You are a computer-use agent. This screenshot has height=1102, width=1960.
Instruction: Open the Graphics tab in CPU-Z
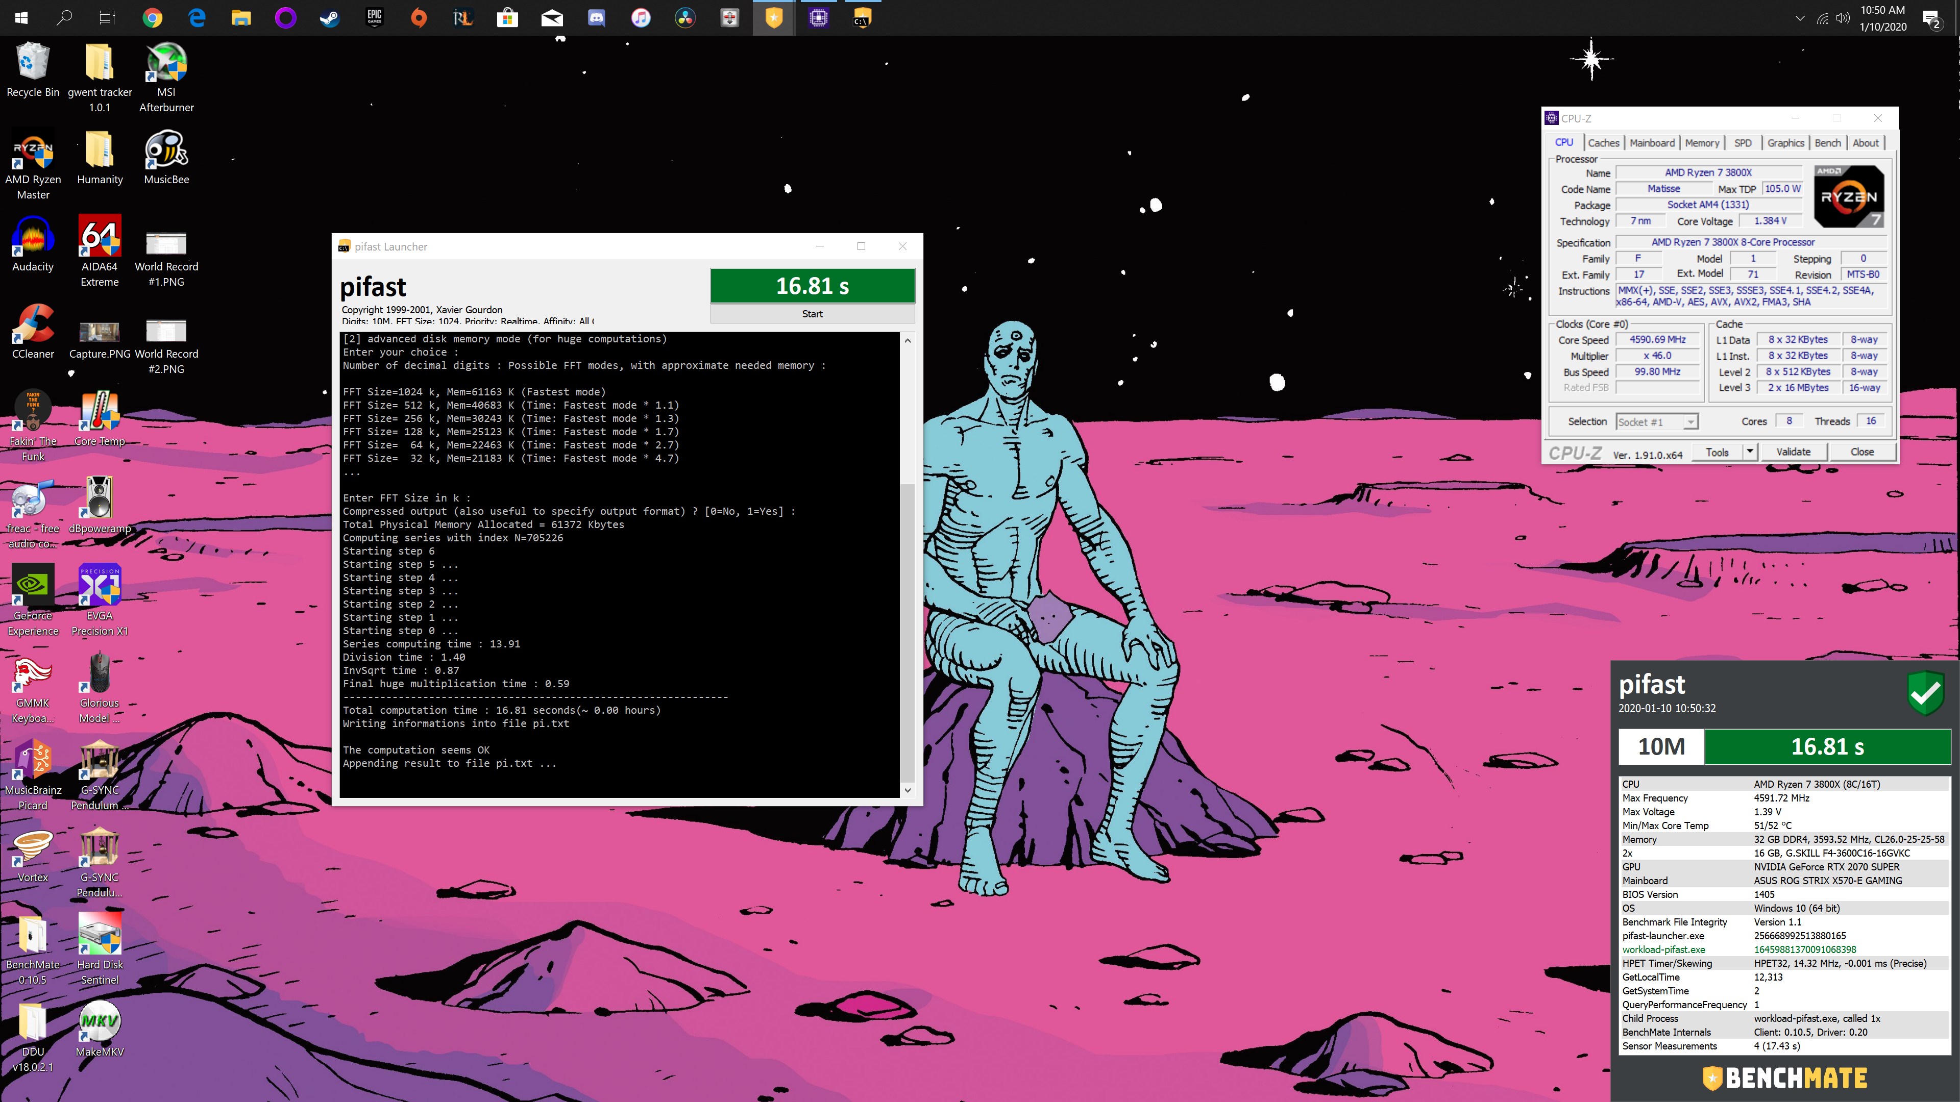[1785, 143]
